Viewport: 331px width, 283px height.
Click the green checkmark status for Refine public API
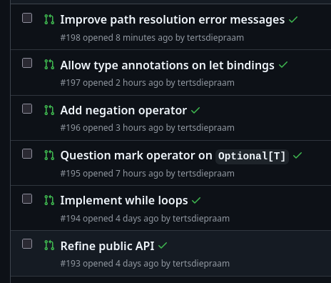click(x=163, y=245)
